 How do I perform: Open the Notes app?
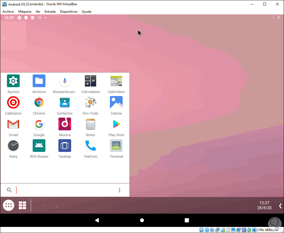pyautogui.click(x=91, y=127)
